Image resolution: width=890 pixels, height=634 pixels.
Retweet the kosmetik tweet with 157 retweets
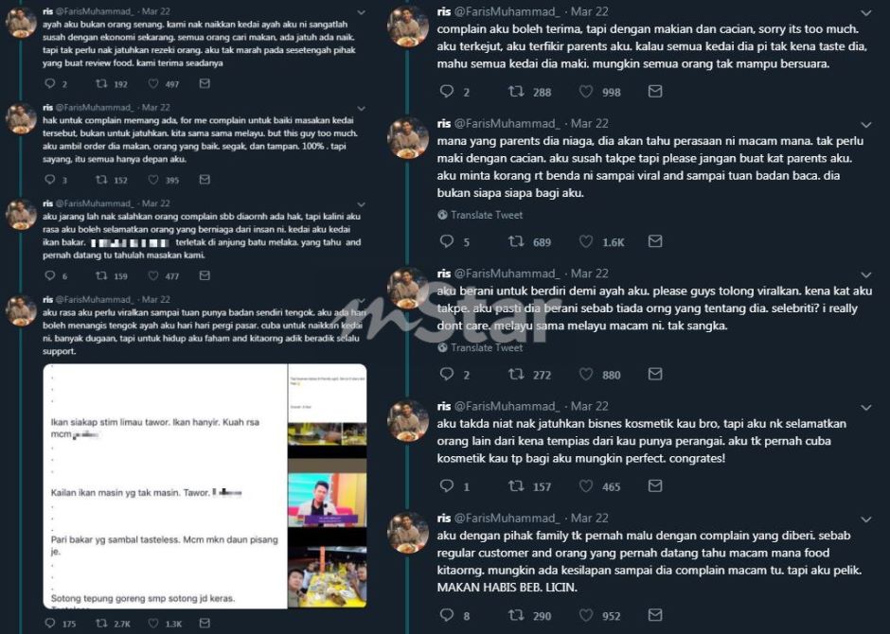coord(516,486)
